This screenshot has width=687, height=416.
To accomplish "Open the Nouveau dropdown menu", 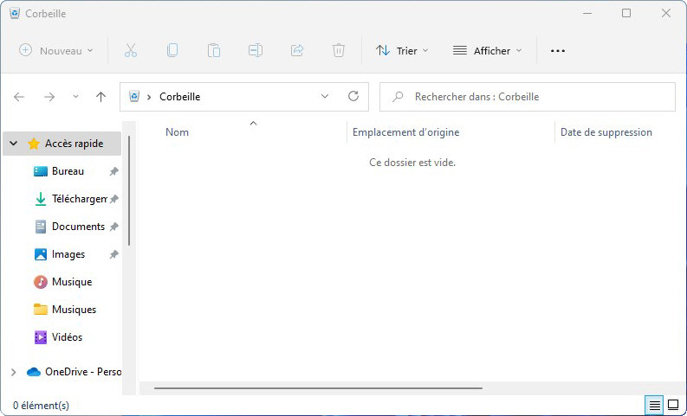I will pyautogui.click(x=56, y=51).
